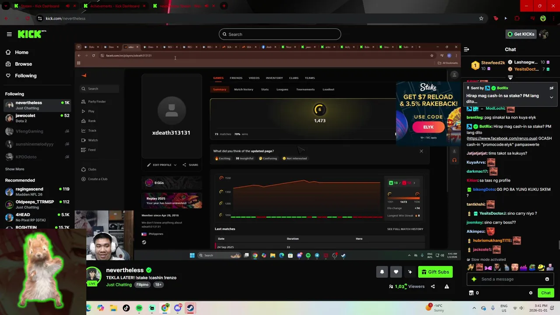This screenshot has height=315, width=560.
Task: Share the stream via share icon
Action: (x=433, y=287)
